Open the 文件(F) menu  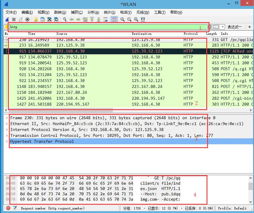pyautogui.click(x=11, y=12)
